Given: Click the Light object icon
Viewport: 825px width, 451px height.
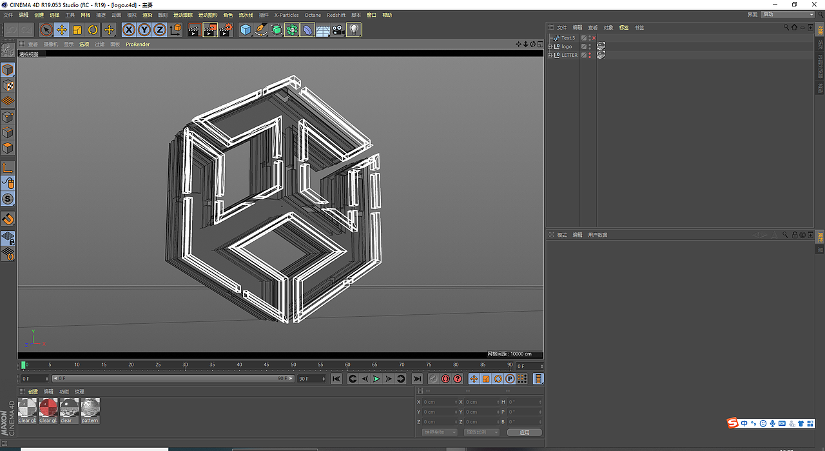Looking at the screenshot, I should tap(354, 30).
